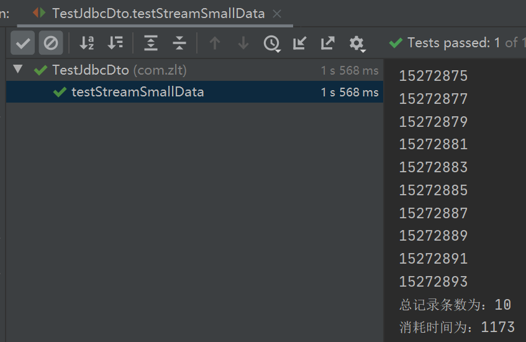Viewport: 526px width, 342px height.
Task: Collapse all test nodes
Action: click(x=179, y=43)
